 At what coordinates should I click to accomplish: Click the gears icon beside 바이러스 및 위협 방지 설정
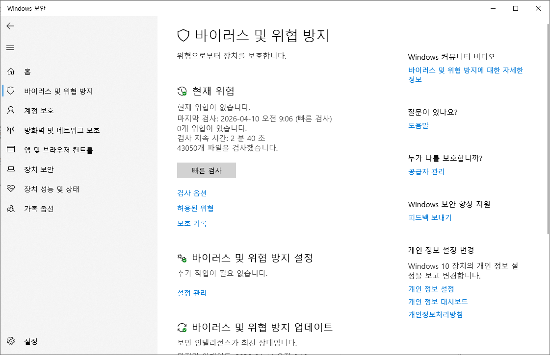click(x=182, y=259)
